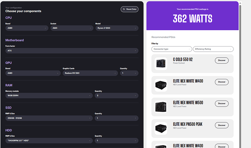The height and width of the screenshot is (148, 251).
Task: Click the ELITE NEX WHITE W500 product thumbnail
Action: (161, 107)
